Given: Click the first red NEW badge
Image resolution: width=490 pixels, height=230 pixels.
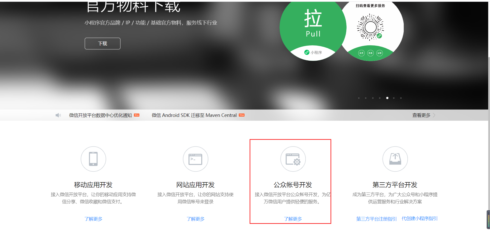Looking at the screenshot, I should tap(137, 115).
